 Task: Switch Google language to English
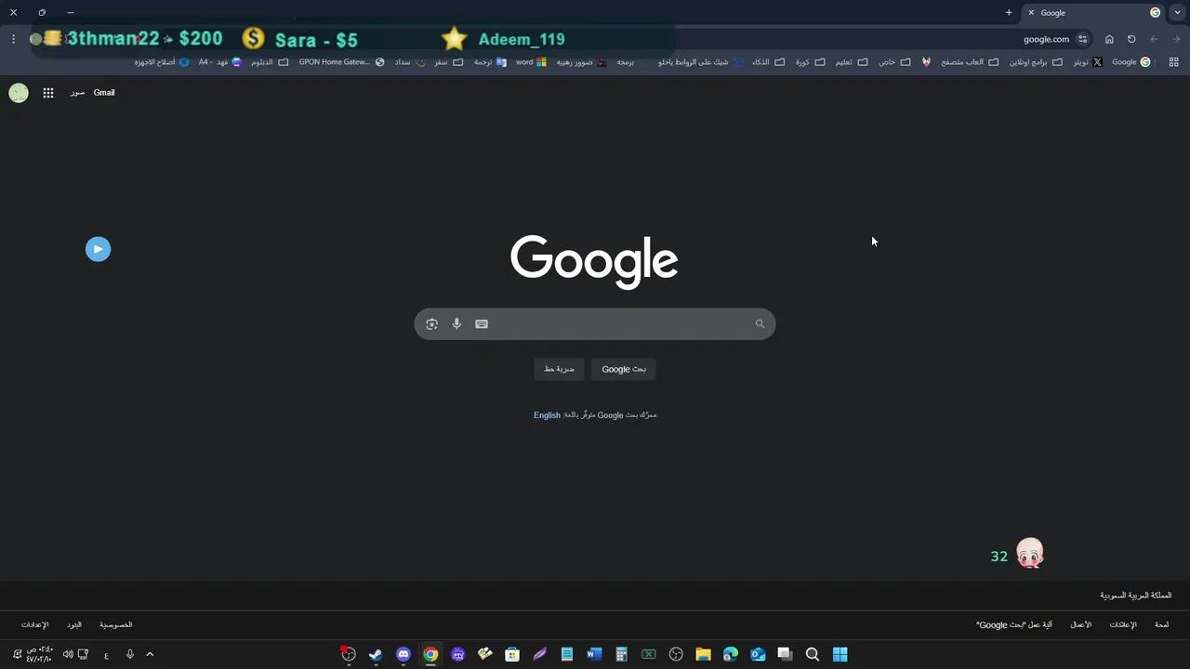coord(547,415)
